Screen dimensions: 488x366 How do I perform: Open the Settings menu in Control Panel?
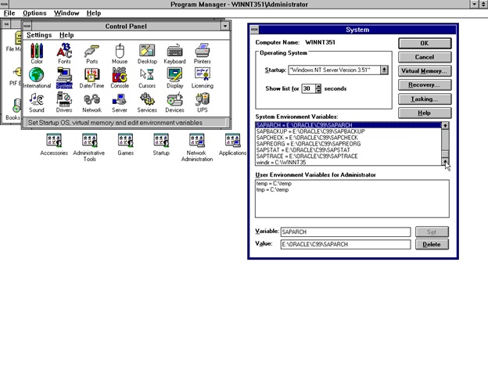coord(39,35)
